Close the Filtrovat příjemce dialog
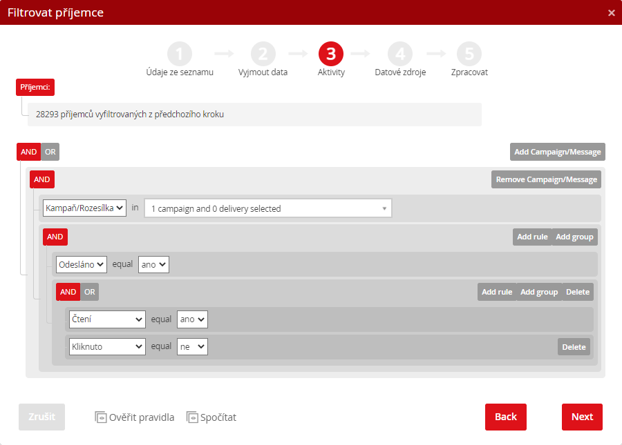The width and height of the screenshot is (622, 445). coord(612,12)
